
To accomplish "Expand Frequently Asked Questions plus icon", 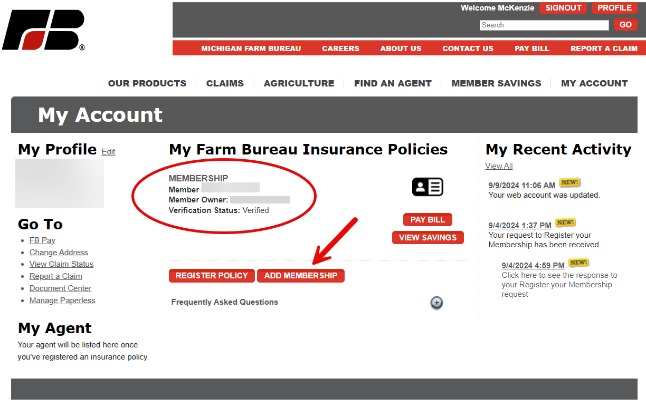I will [436, 303].
